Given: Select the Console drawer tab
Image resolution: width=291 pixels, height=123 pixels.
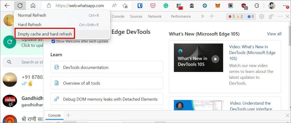Looking at the screenshot, I should pyautogui.click(x=54, y=115).
